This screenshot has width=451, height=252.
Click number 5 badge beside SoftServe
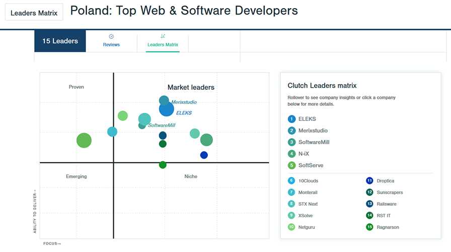[291, 165]
